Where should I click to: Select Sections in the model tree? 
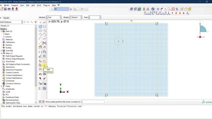point(9,45)
